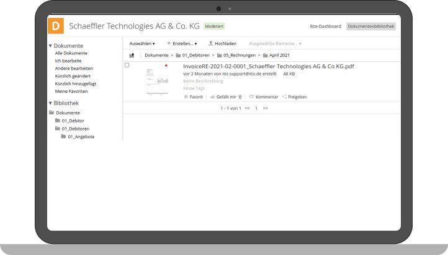Click the red indicator icon on the PDF thumbnail
The height and width of the screenshot is (255, 448).
[x=166, y=66]
